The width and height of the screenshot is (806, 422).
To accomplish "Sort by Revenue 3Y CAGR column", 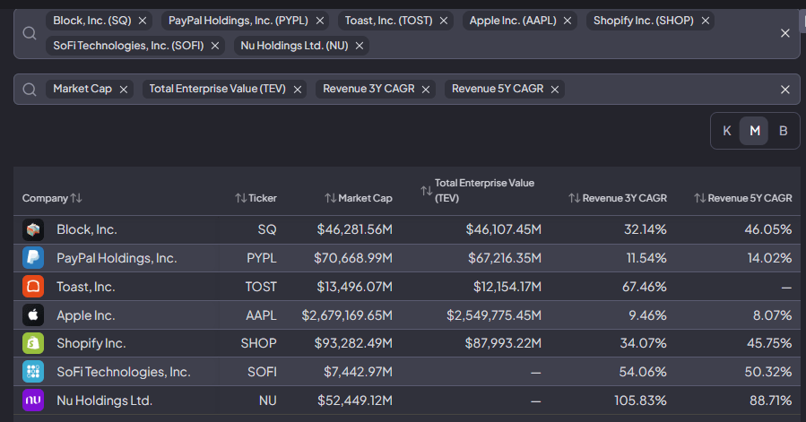I will click(618, 198).
